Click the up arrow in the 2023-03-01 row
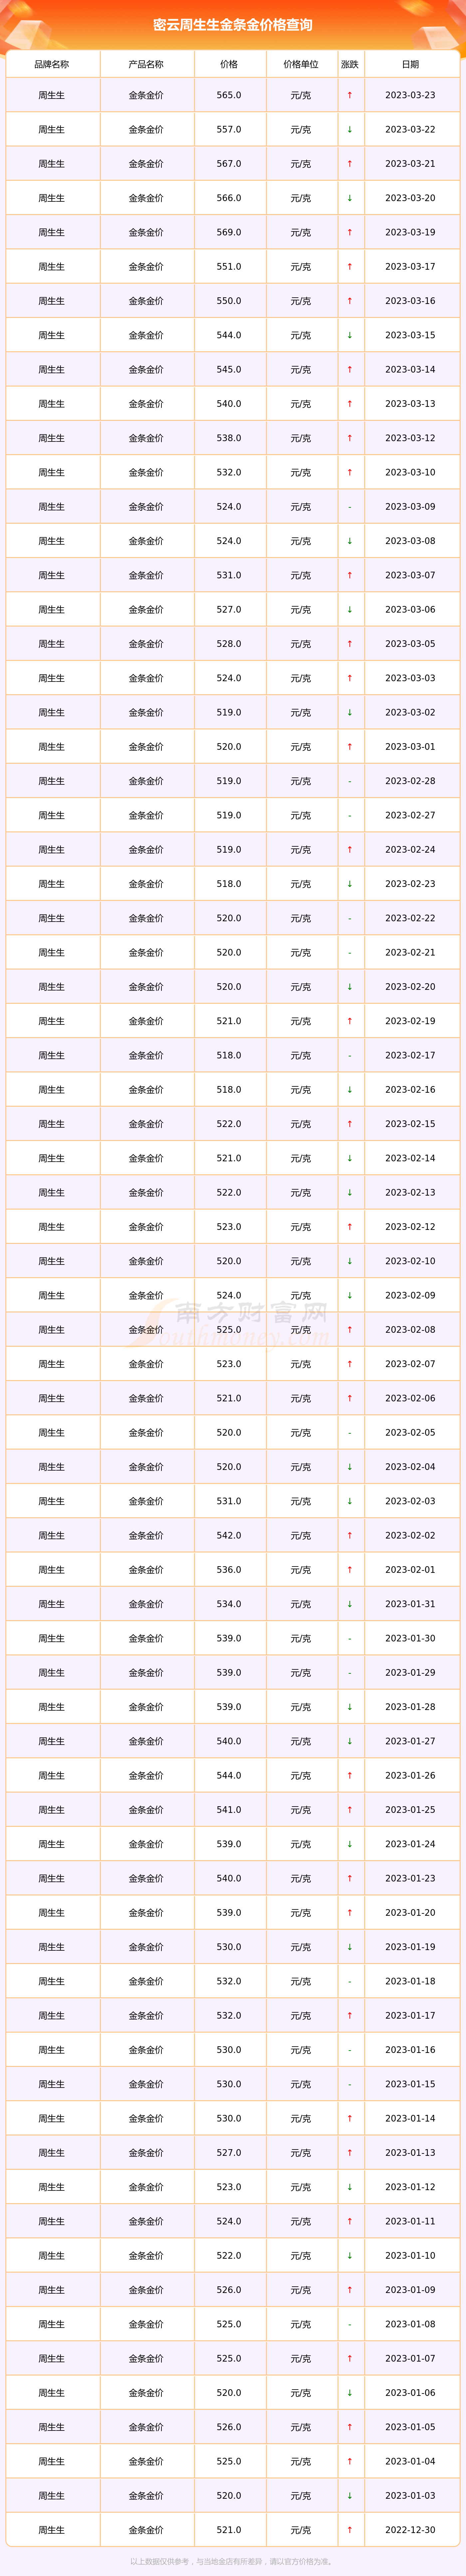Screen dimensions: 466x2576 click(349, 747)
